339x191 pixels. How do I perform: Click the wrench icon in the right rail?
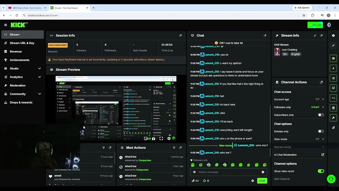tap(333, 118)
